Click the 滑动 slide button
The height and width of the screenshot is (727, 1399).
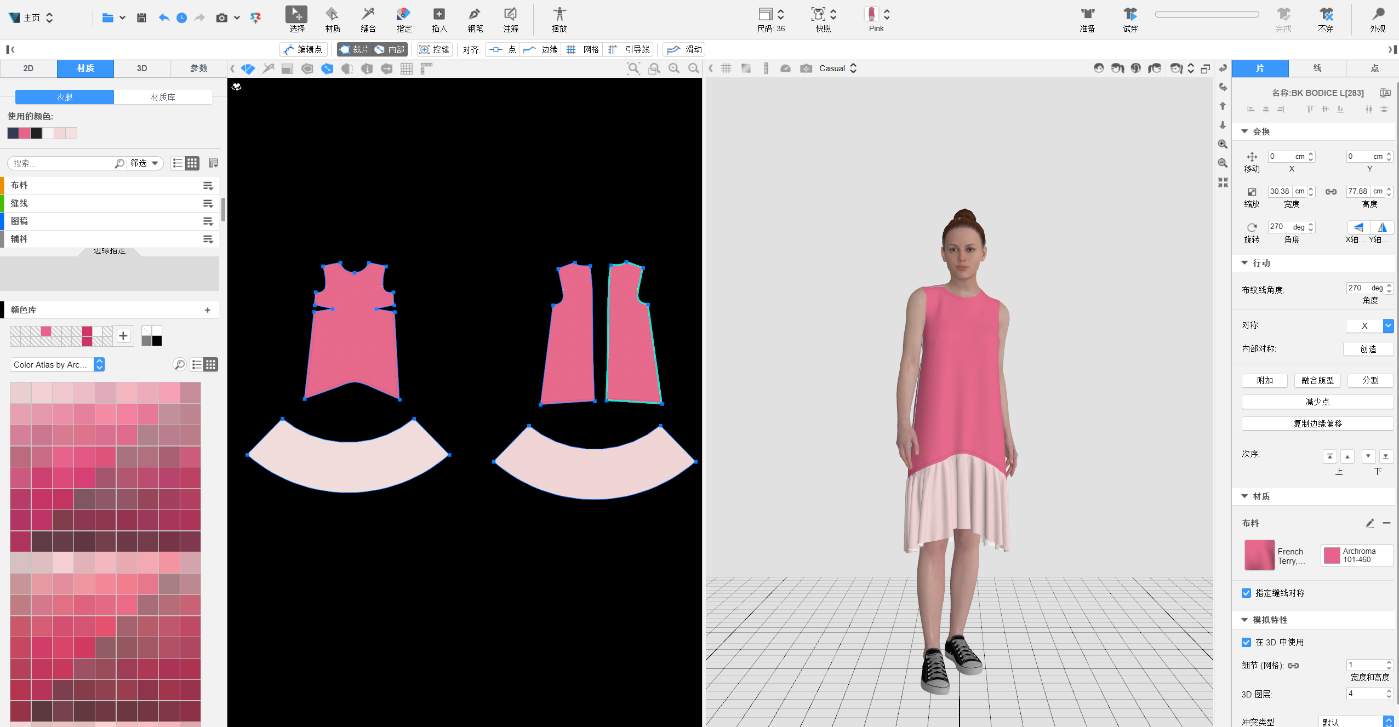pyautogui.click(x=684, y=49)
